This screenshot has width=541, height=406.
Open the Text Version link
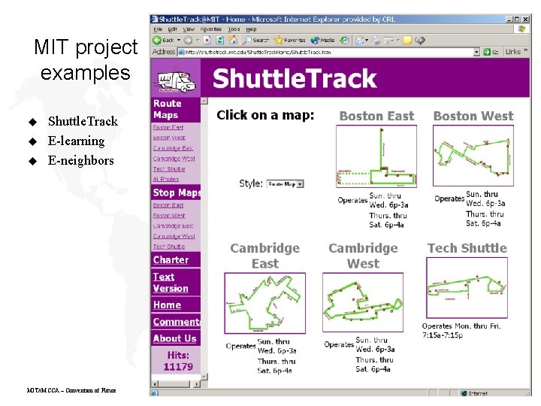click(x=171, y=283)
